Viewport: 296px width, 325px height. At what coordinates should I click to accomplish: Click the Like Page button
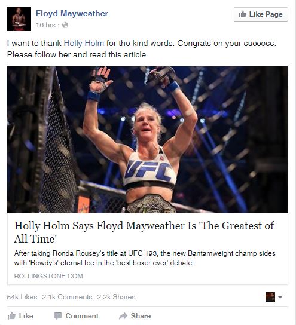pos(261,14)
